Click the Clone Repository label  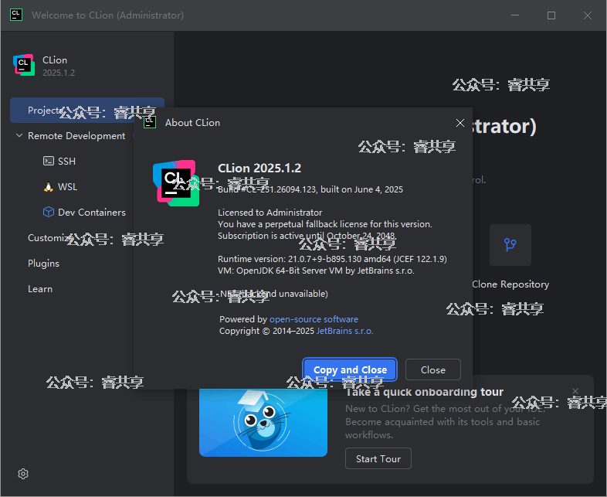510,284
